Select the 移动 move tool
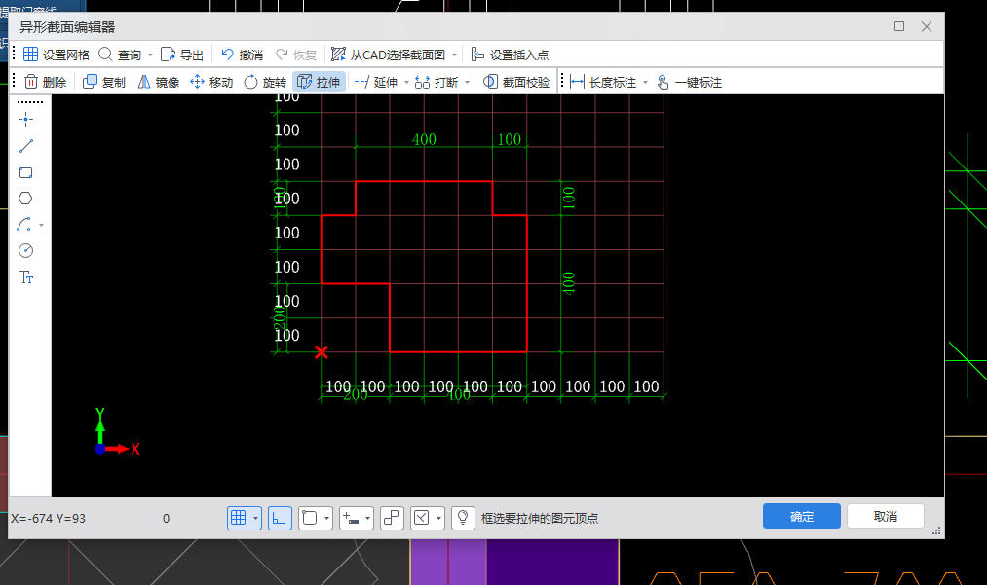 [211, 82]
